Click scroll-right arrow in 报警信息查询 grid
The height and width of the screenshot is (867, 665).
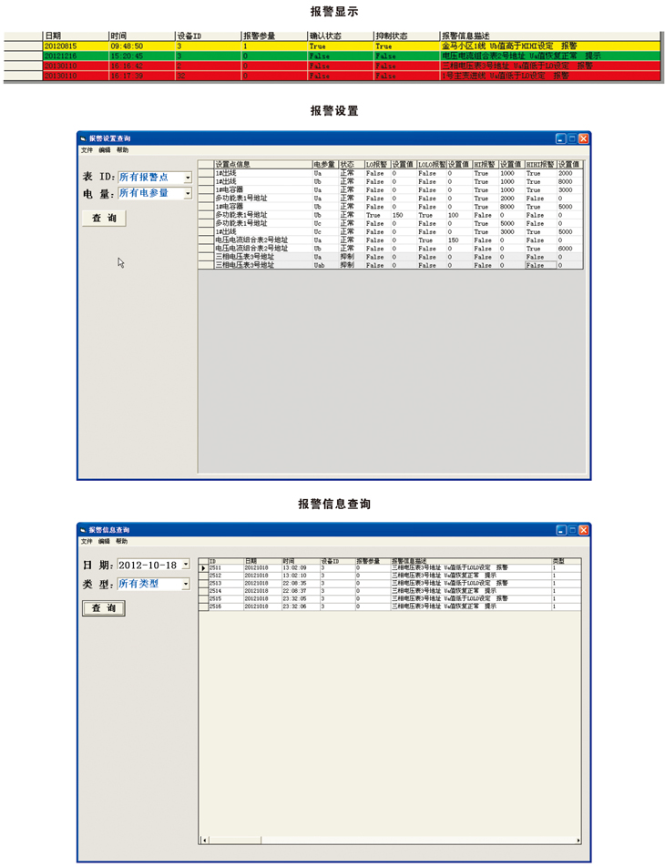tap(578, 841)
